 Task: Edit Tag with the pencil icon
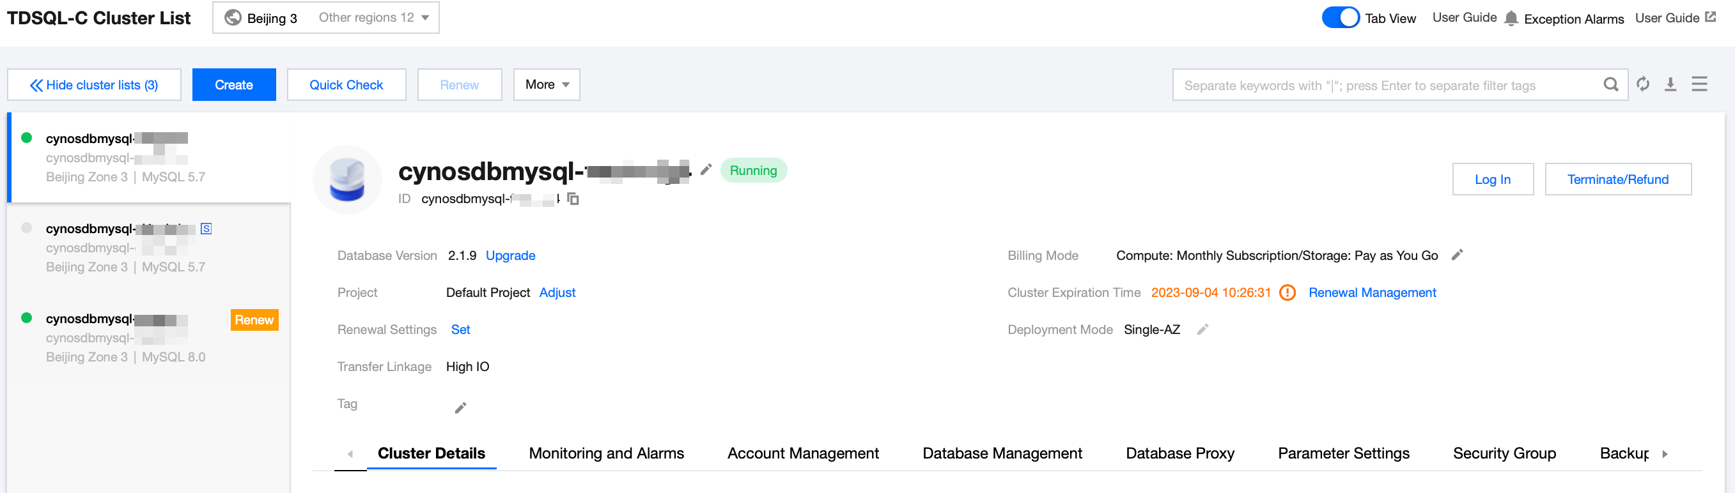[461, 407]
